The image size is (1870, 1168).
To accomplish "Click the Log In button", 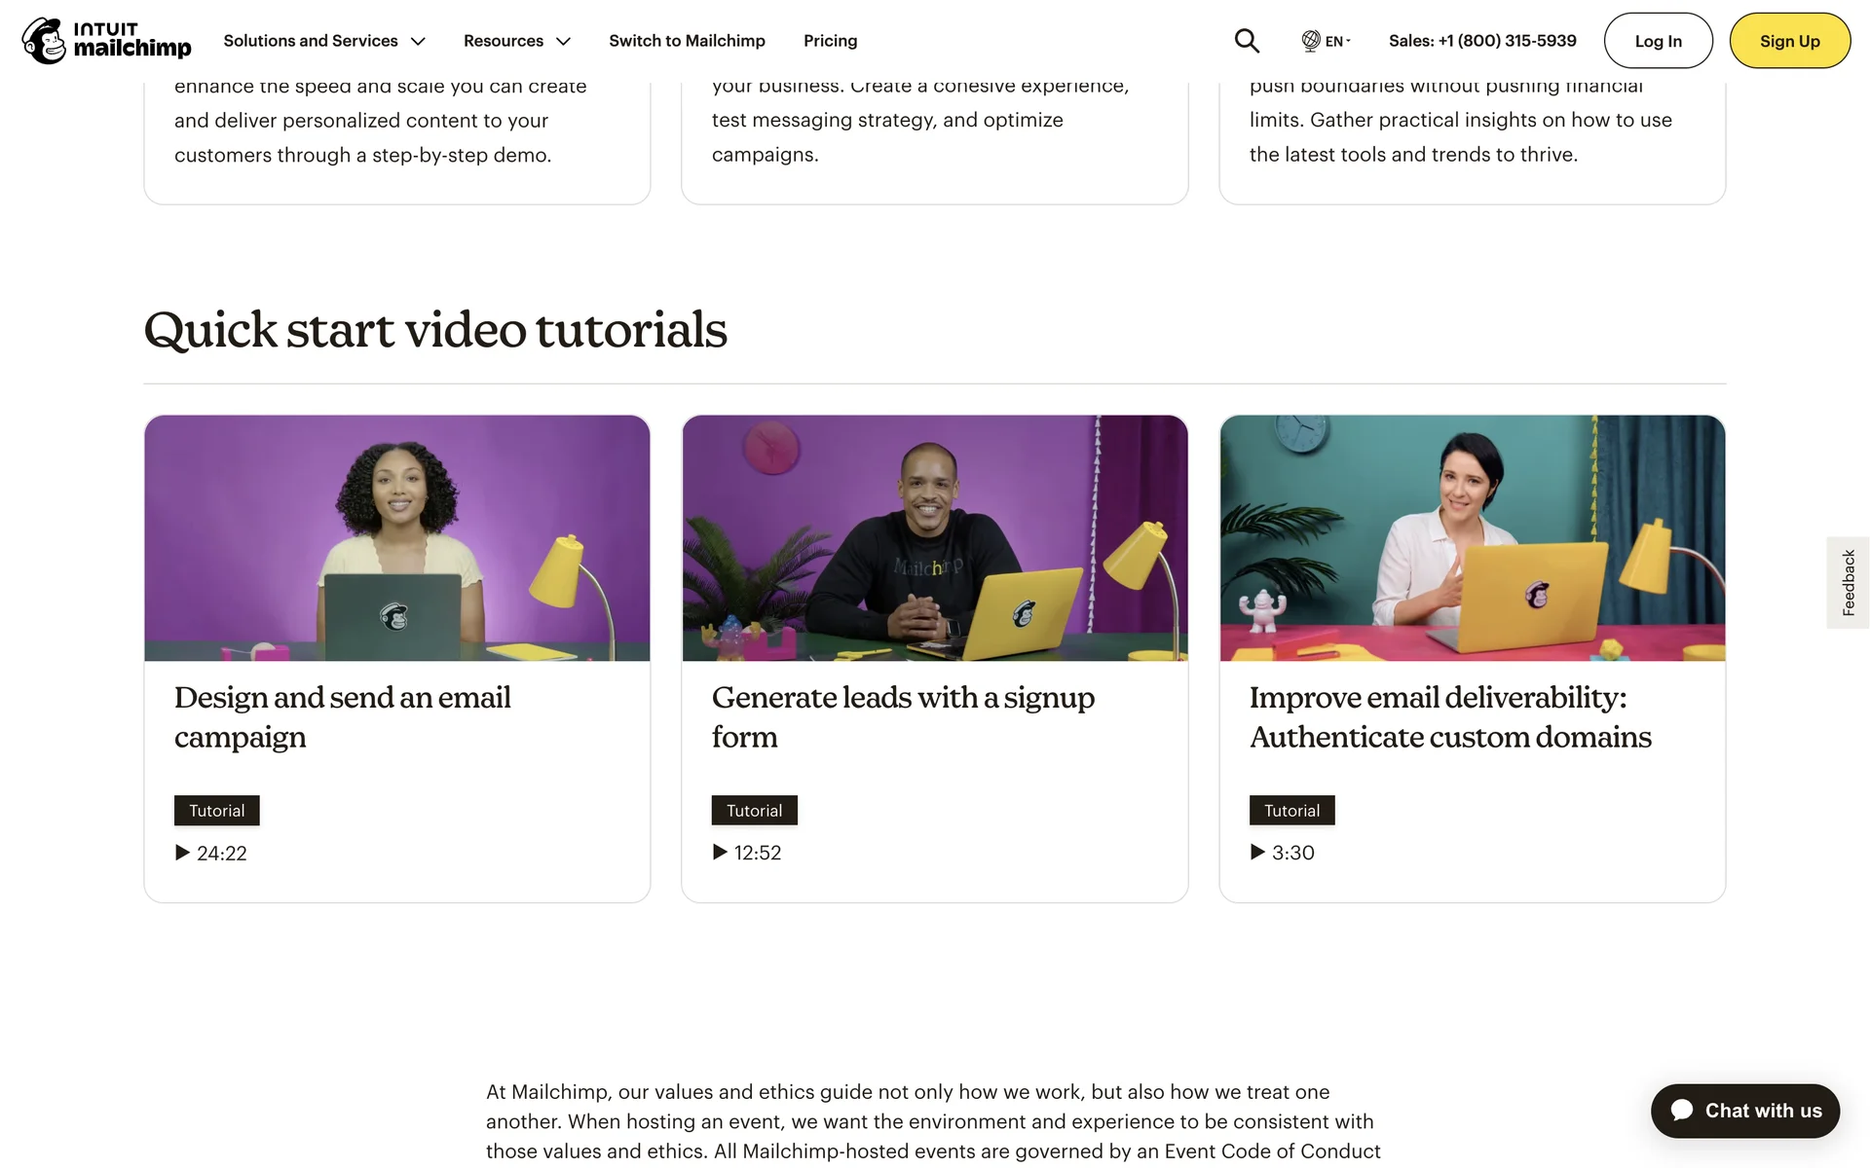I will click(x=1658, y=41).
